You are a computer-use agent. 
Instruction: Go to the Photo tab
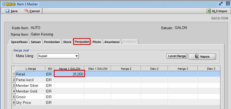coord(97,42)
